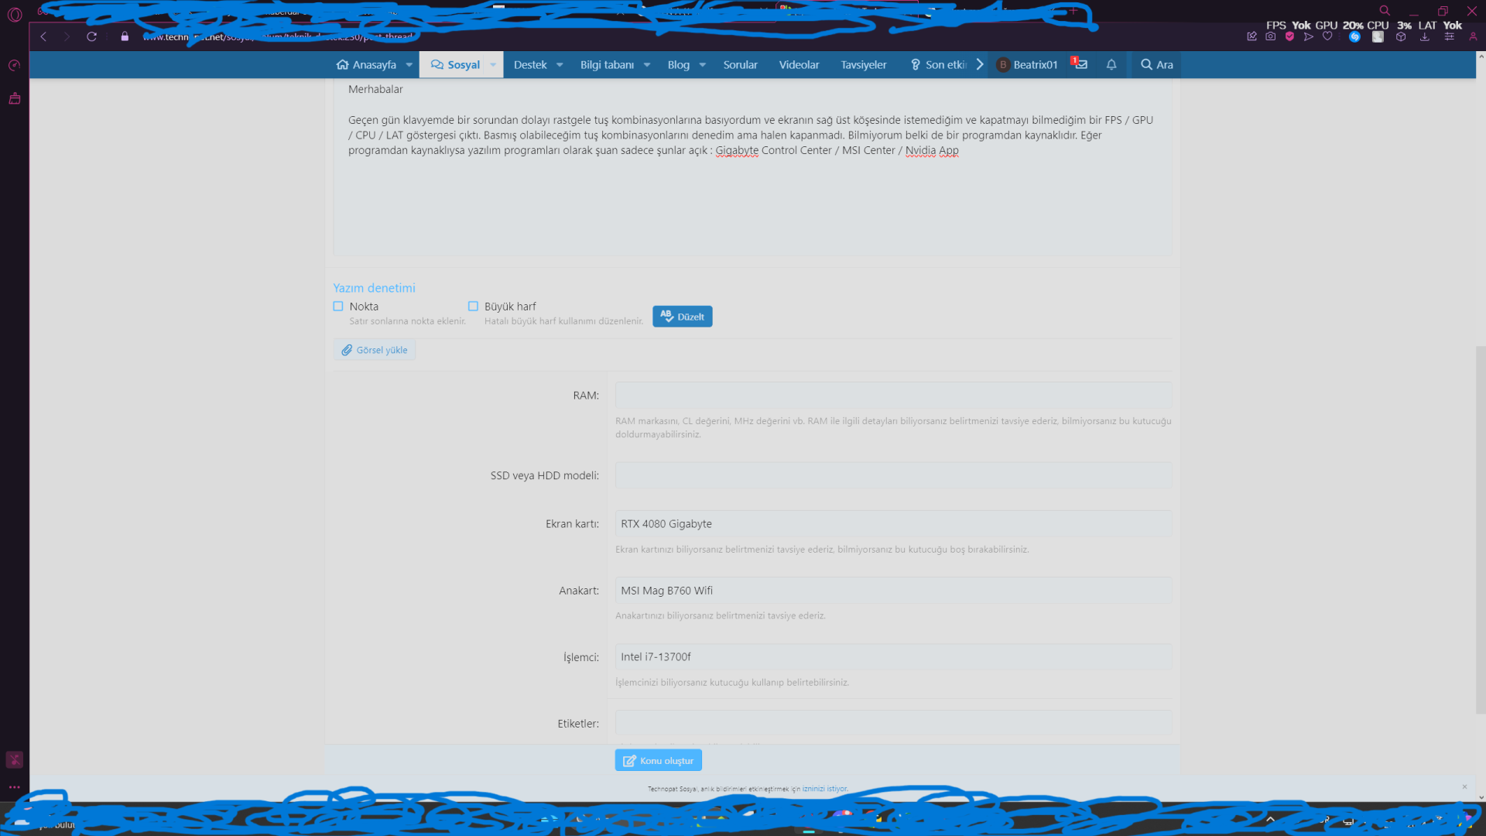The height and width of the screenshot is (836, 1486).
Task: Click the ad blocker shield icon
Action: pos(1289,36)
